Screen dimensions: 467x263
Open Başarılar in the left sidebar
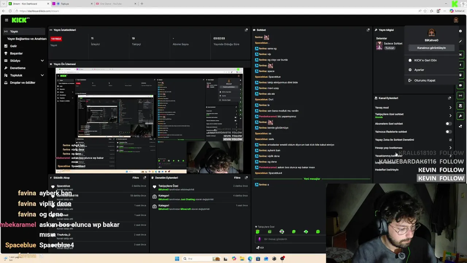pos(24,53)
